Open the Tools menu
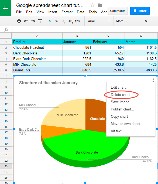Viewport: 158px width, 184px height. point(92,12)
